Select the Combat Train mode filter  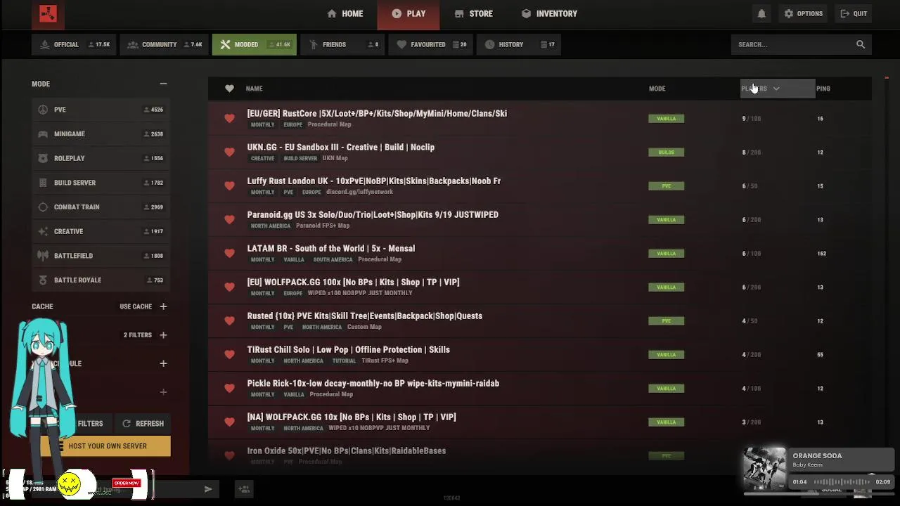[x=101, y=207]
